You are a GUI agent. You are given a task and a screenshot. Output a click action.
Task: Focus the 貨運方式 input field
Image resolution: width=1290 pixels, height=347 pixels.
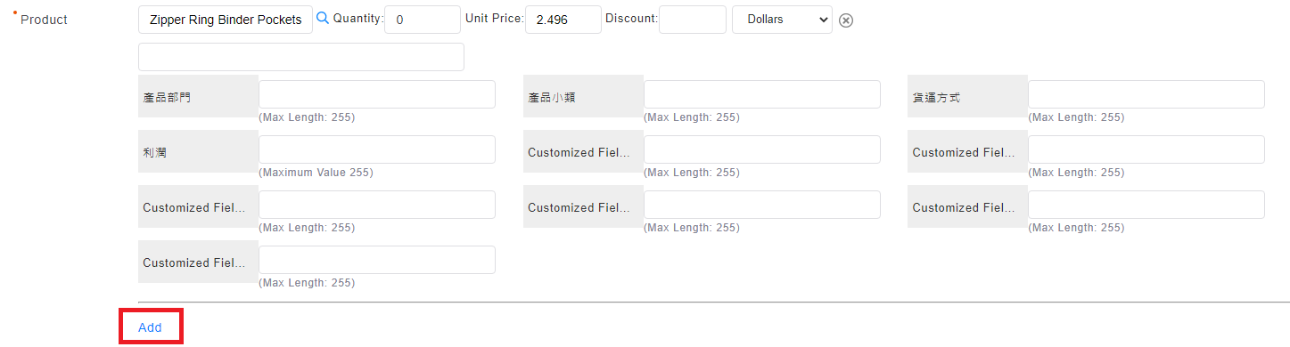tap(1146, 94)
